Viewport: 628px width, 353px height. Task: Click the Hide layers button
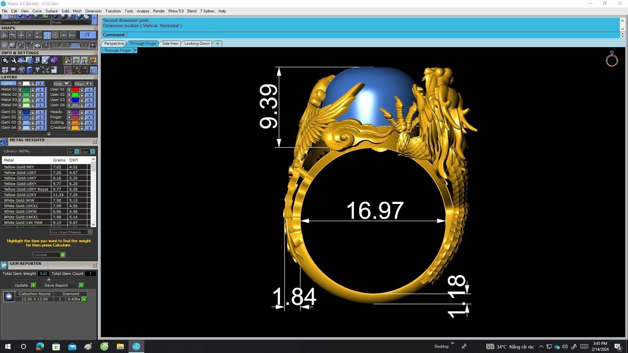click(62, 84)
